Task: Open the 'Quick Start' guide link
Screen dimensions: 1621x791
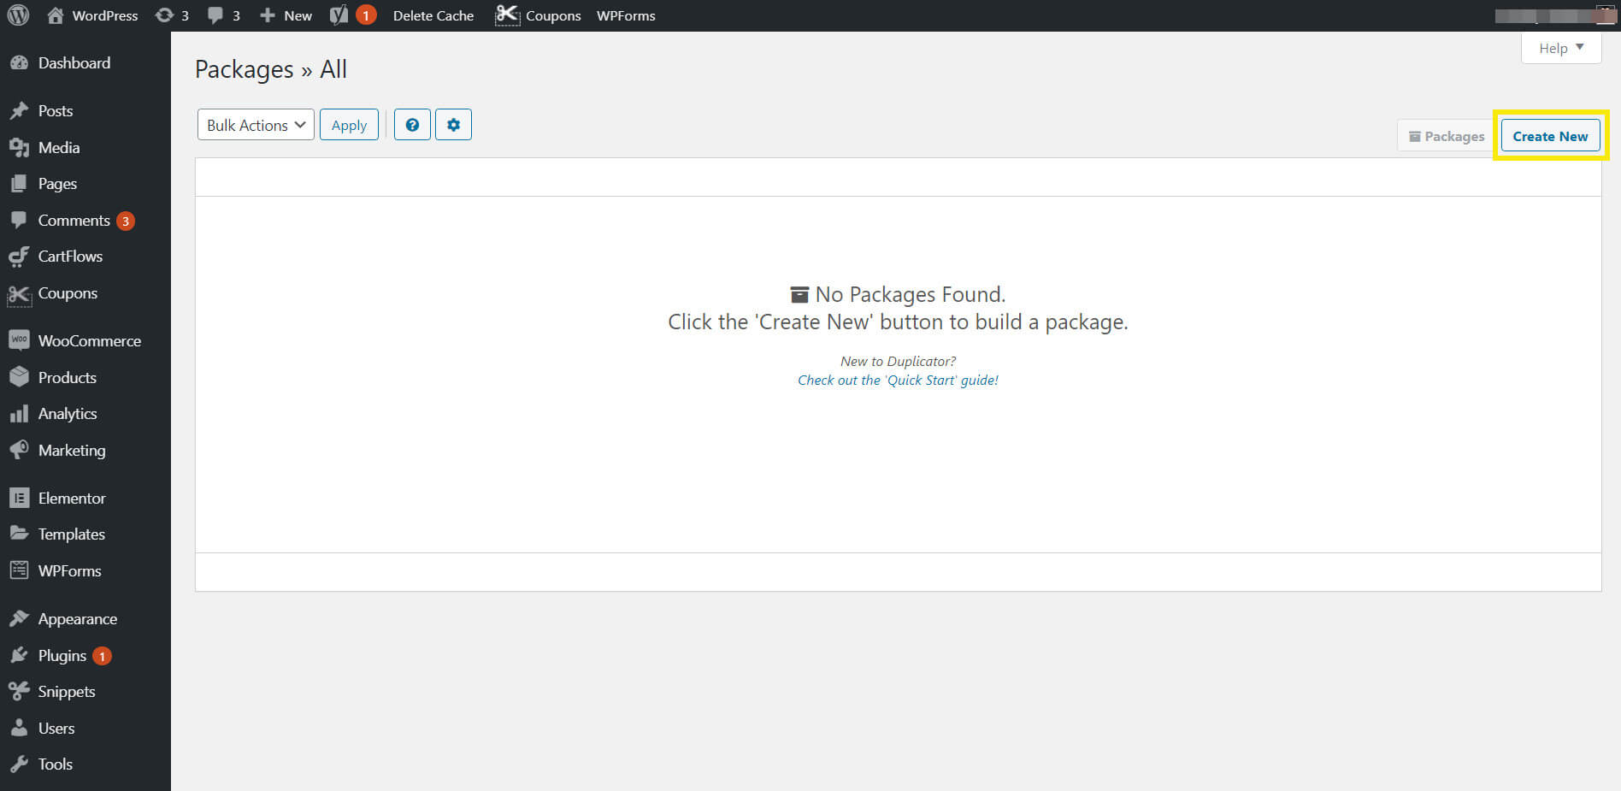Action: point(898,380)
